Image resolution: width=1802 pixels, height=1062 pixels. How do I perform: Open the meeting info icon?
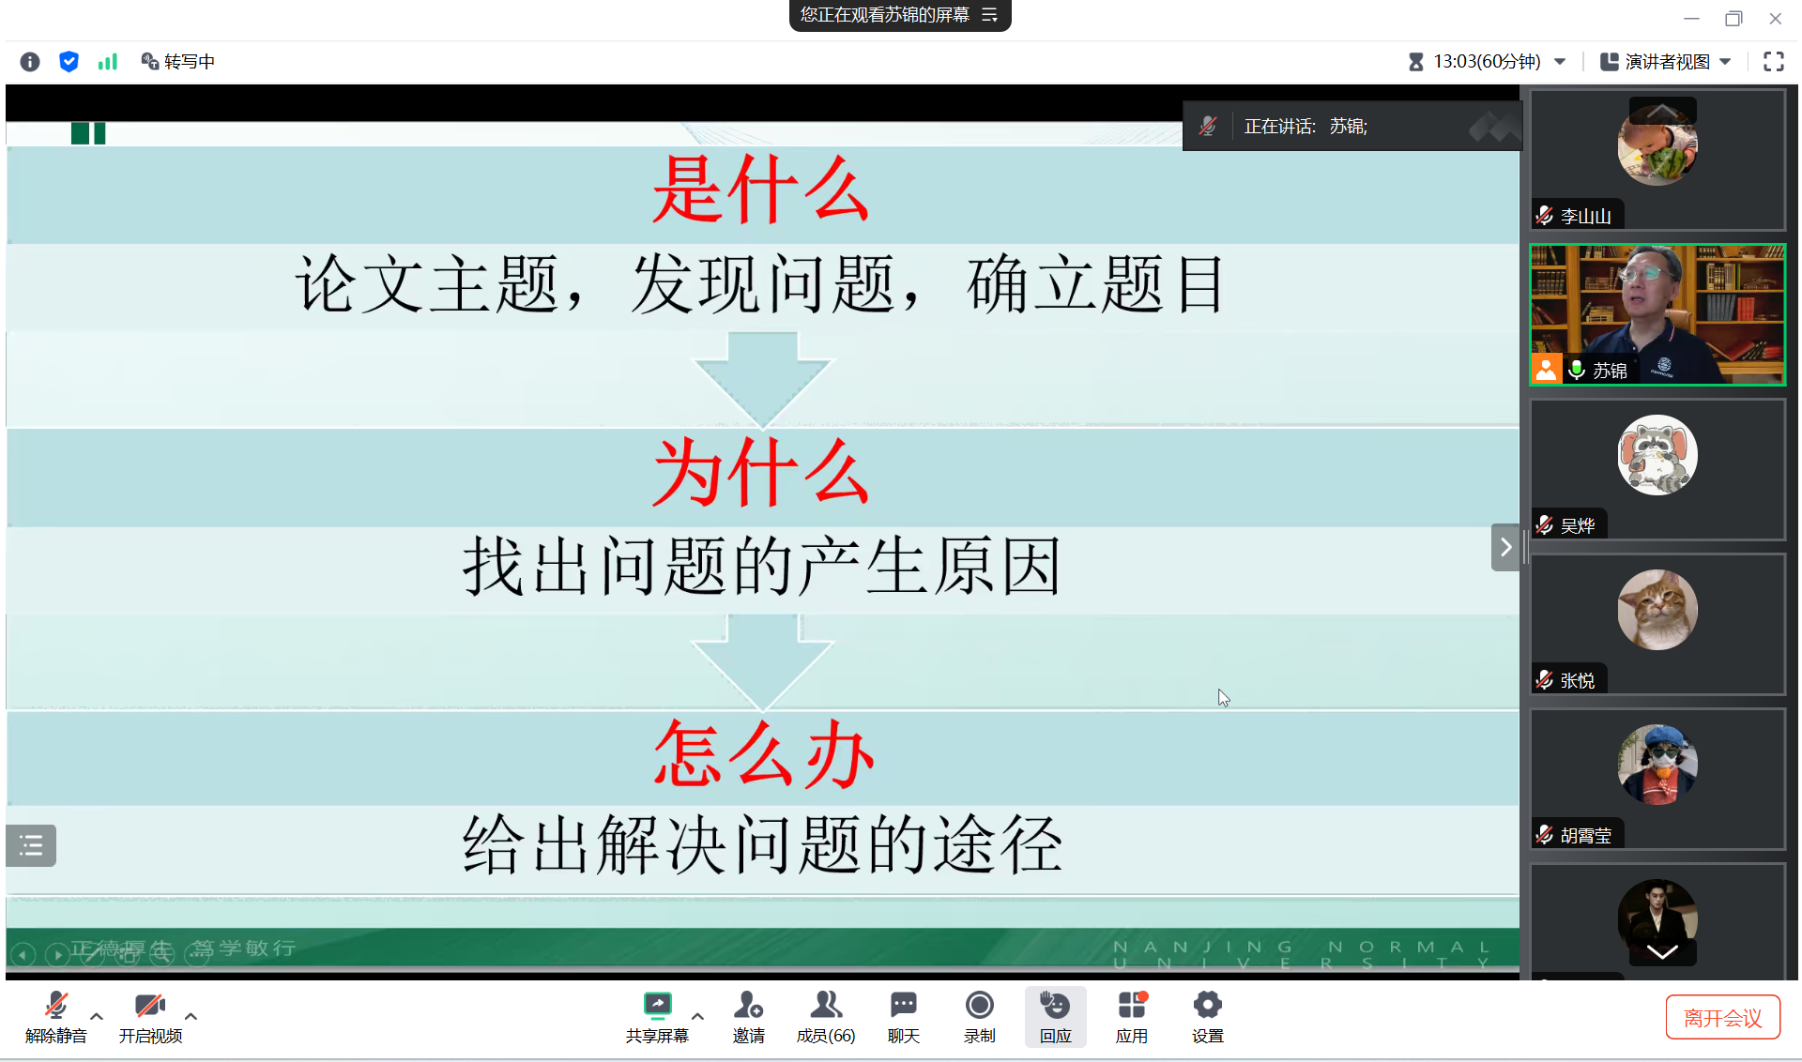pos(30,62)
